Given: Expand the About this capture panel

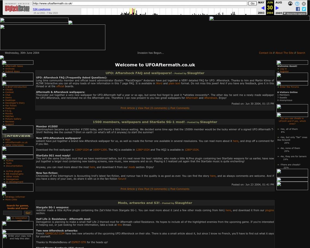Looking at the screenshot, I should pyautogui.click(x=294, y=14).
